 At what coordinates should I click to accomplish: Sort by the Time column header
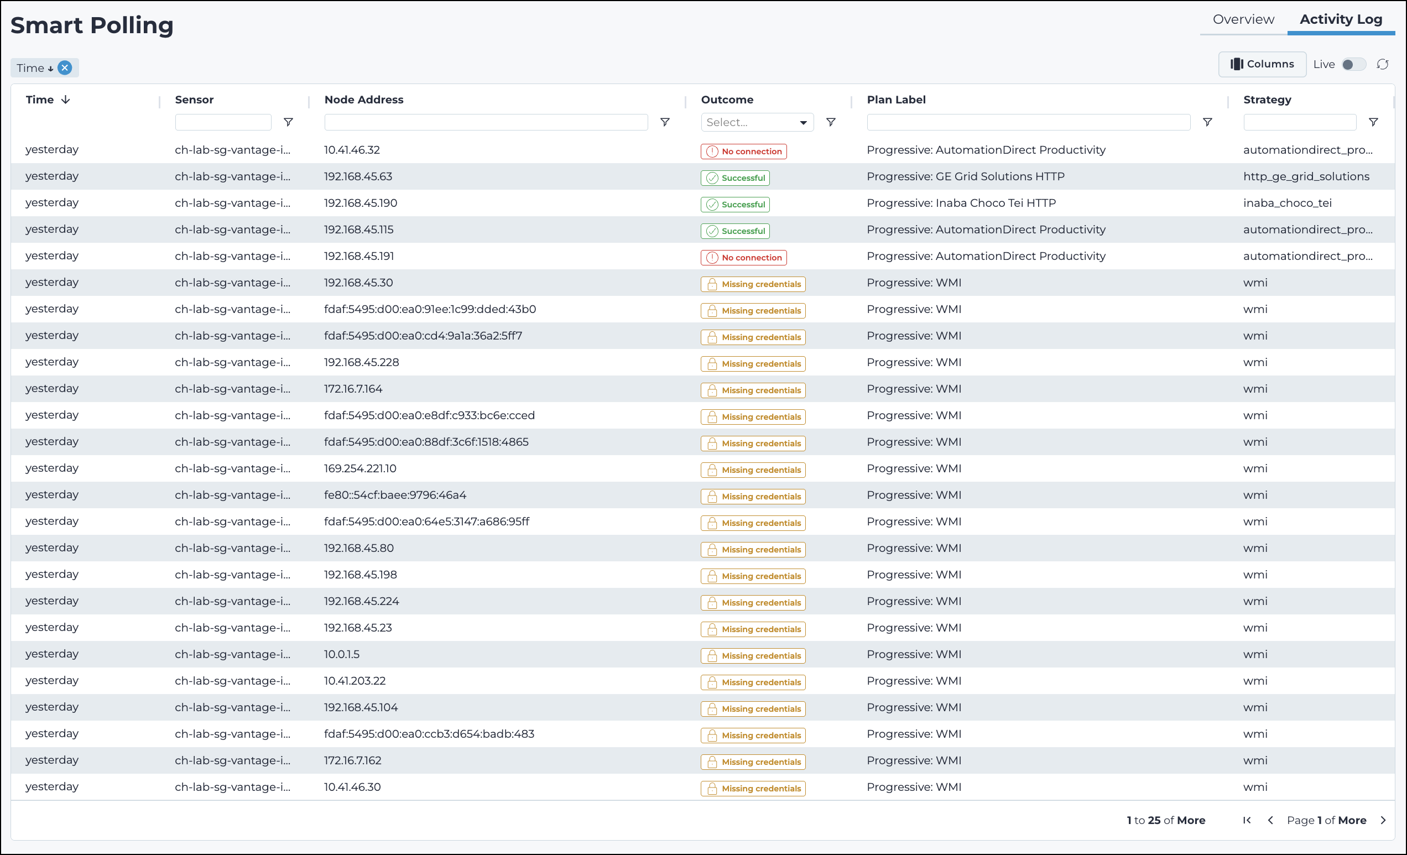(40, 100)
